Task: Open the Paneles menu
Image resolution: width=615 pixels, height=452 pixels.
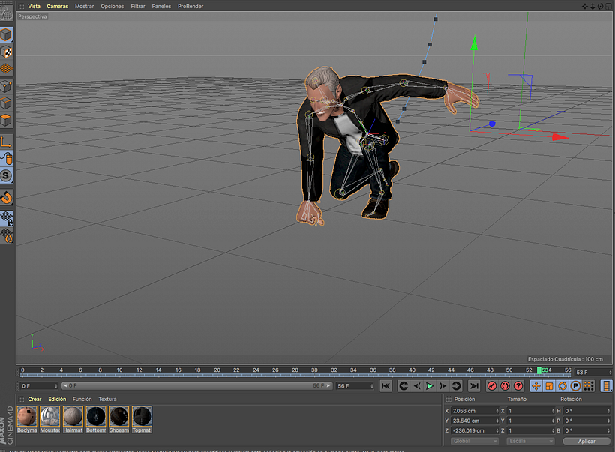Action: click(x=161, y=6)
